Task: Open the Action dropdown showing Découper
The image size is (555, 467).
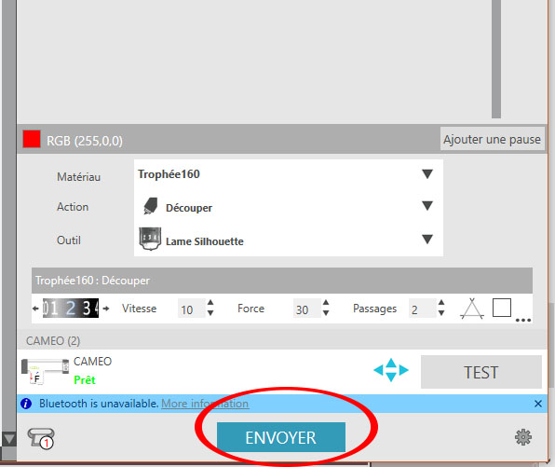Action: coord(288,207)
